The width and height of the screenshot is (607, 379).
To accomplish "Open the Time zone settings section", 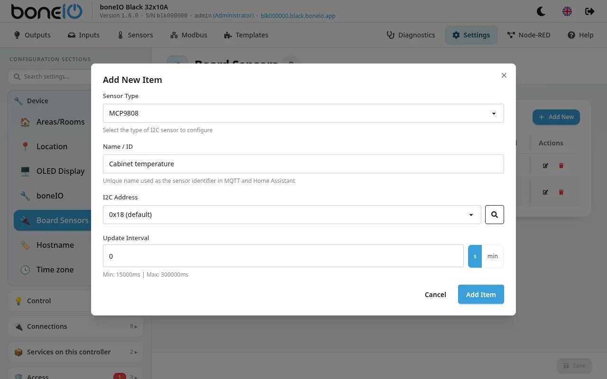I will [52, 270].
